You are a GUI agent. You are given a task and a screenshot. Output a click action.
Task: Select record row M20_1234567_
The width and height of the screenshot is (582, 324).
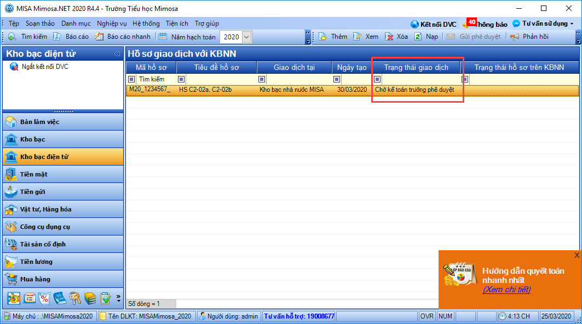[x=352, y=90]
